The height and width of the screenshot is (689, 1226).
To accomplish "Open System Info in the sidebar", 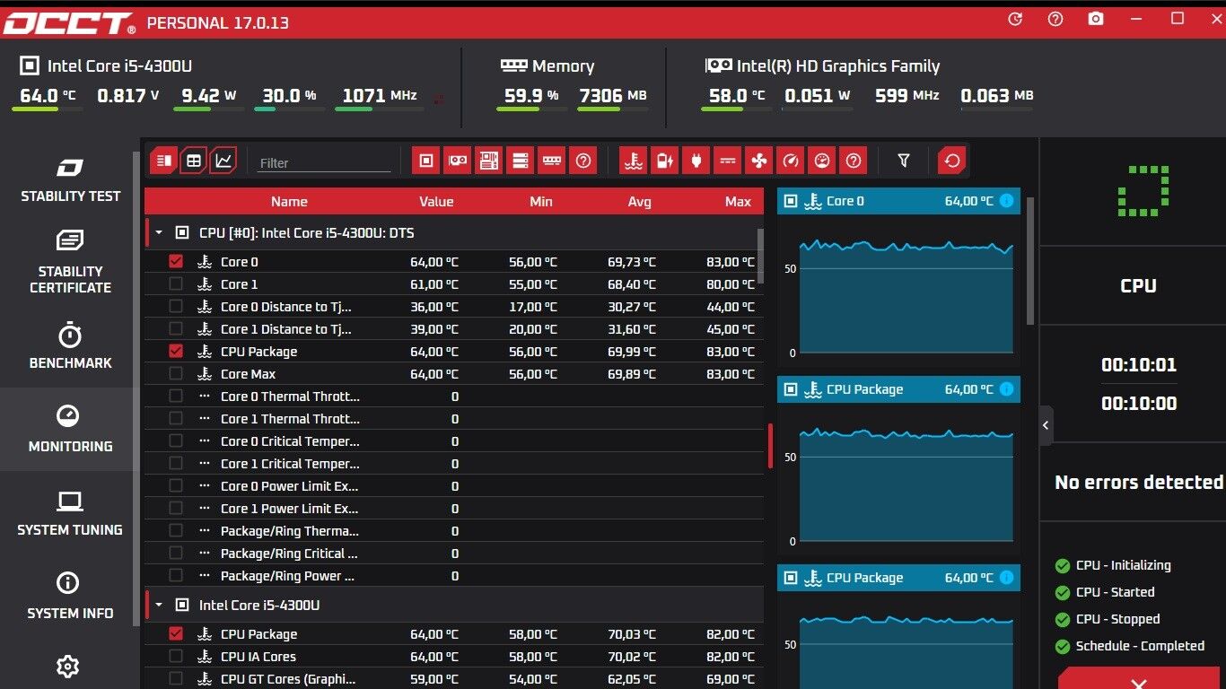I will [x=70, y=597].
